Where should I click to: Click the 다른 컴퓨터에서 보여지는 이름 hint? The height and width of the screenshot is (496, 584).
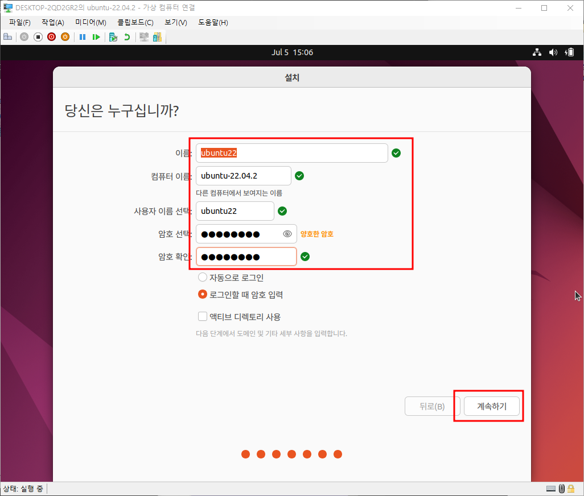click(239, 193)
